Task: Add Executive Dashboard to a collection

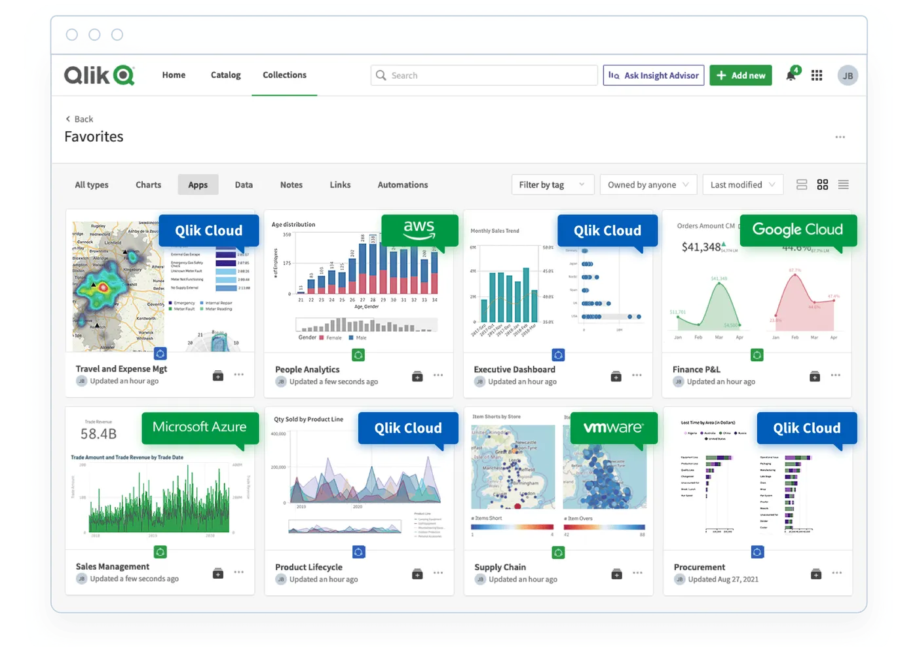Action: [616, 376]
